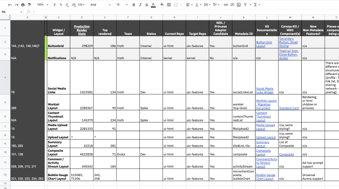This screenshot has width=339, height=189.
Task: Format selection as currency
Action: click(x=54, y=4)
